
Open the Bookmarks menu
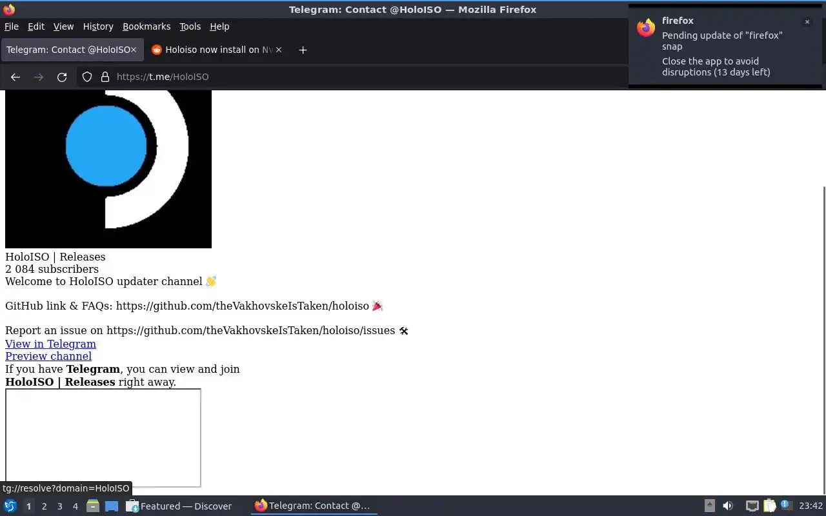146,26
